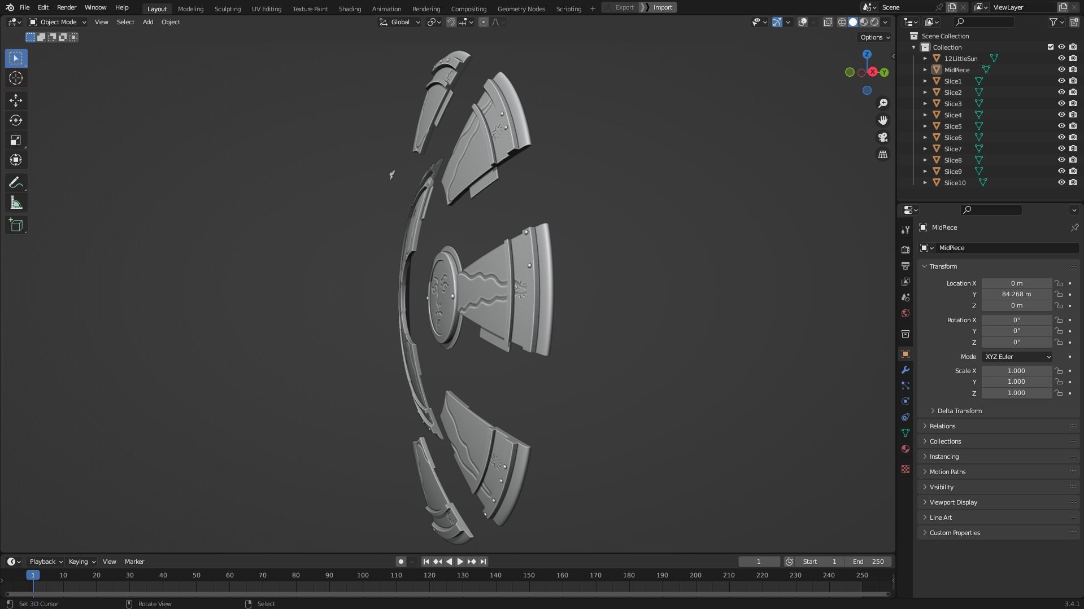Click the zoom view magnifier icon
This screenshot has height=609, width=1084.
coord(883,103)
